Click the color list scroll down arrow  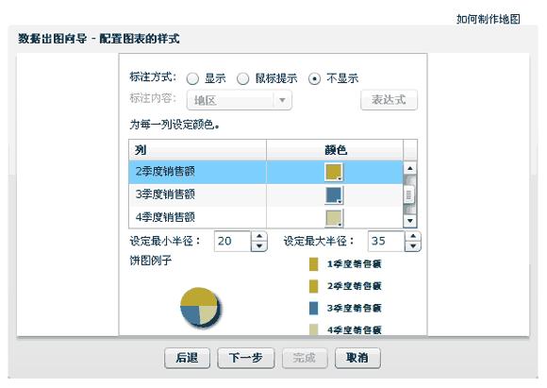410,221
